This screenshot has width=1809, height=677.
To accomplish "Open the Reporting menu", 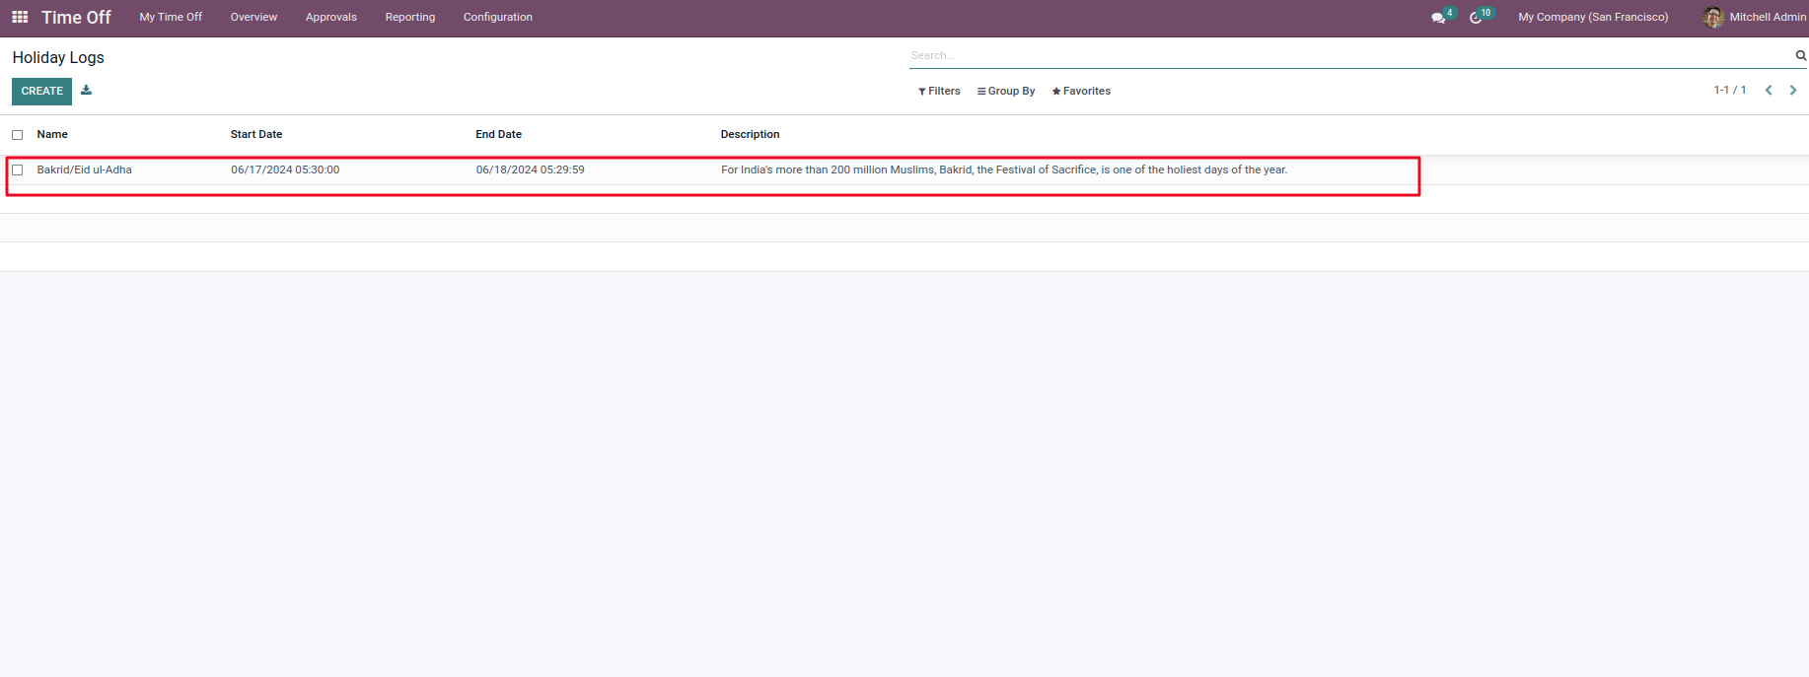I will (x=410, y=17).
